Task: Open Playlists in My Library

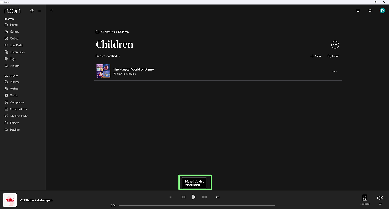Action: pyautogui.click(x=15, y=130)
